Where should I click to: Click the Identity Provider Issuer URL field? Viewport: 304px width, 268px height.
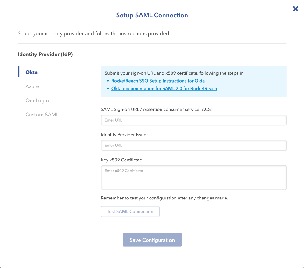(x=194, y=145)
